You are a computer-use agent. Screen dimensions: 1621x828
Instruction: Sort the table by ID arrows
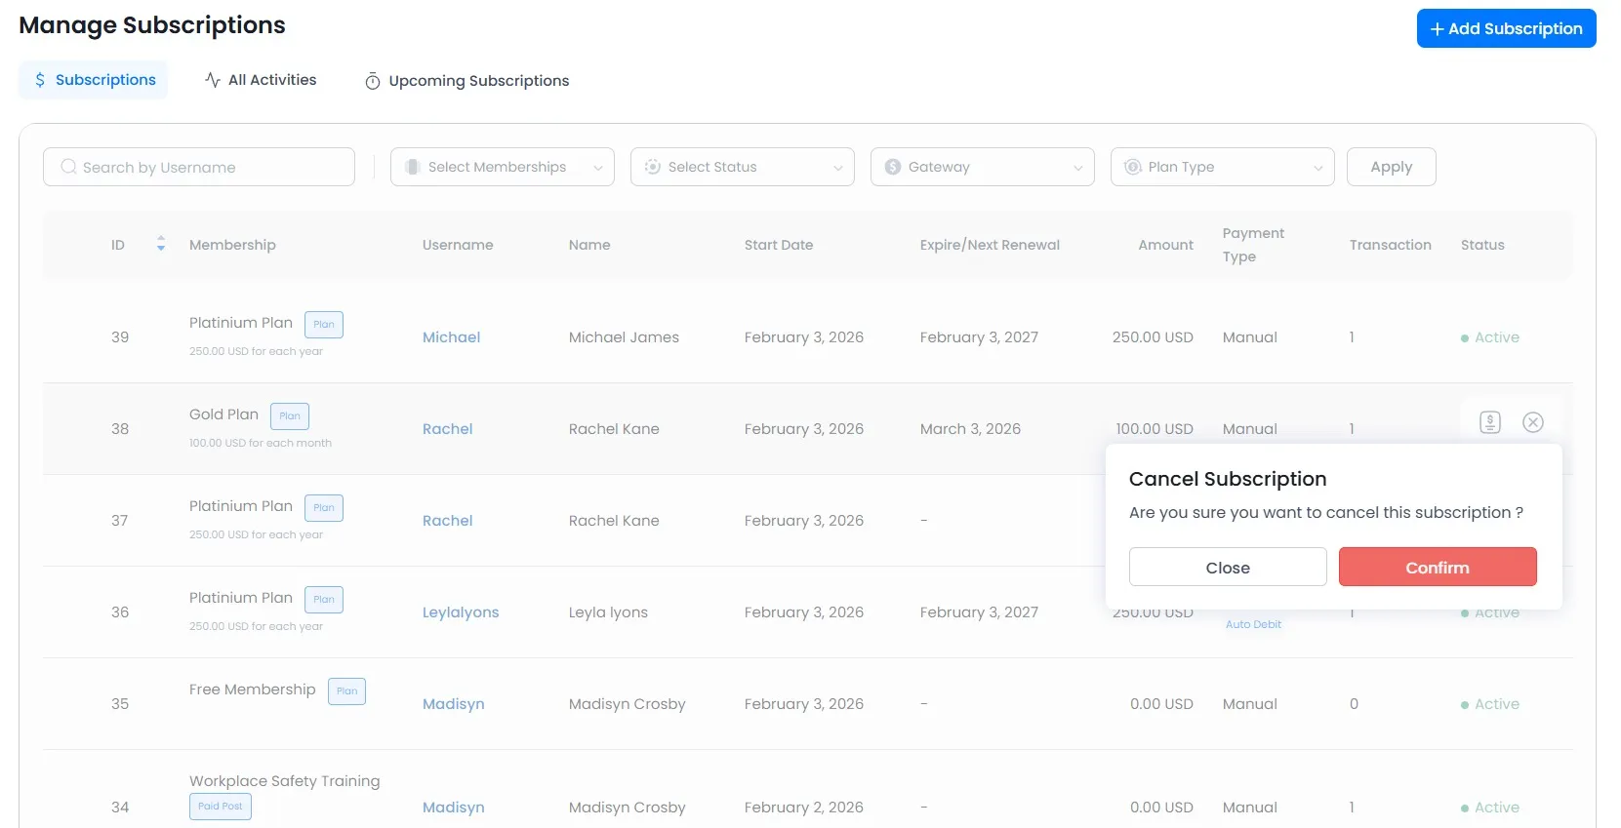161,245
